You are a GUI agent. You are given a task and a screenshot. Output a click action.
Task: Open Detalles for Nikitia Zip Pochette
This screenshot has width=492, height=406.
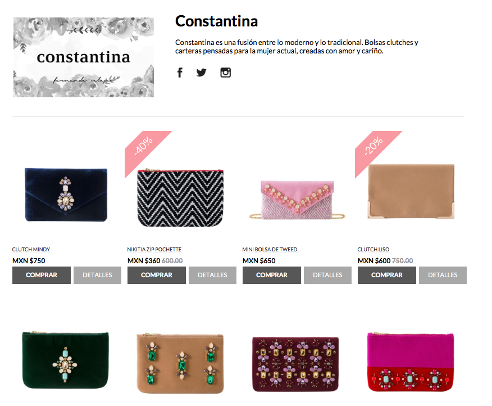coord(212,276)
